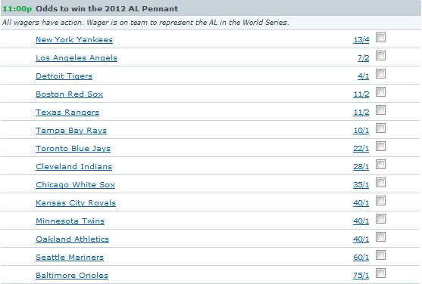Select the 60/1 Mariners odds link
Screen dimensions: 422x284
[361, 257]
